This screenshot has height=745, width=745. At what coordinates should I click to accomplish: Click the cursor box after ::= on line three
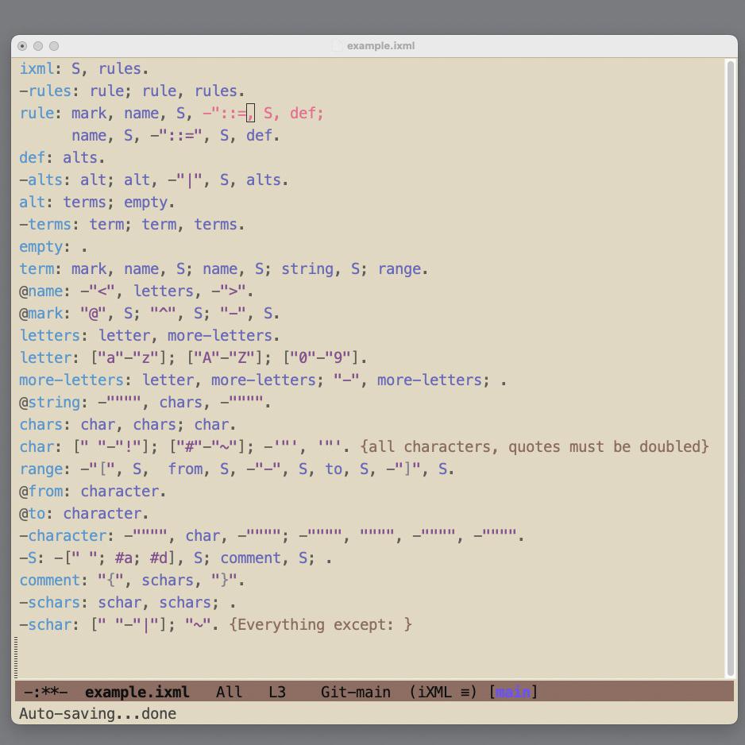click(x=250, y=113)
